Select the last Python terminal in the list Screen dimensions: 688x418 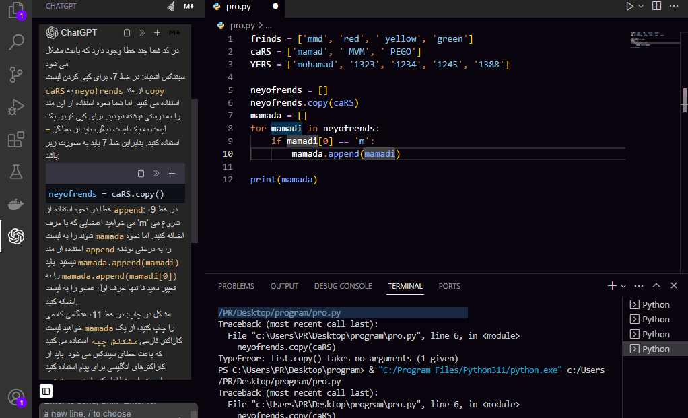pos(655,349)
